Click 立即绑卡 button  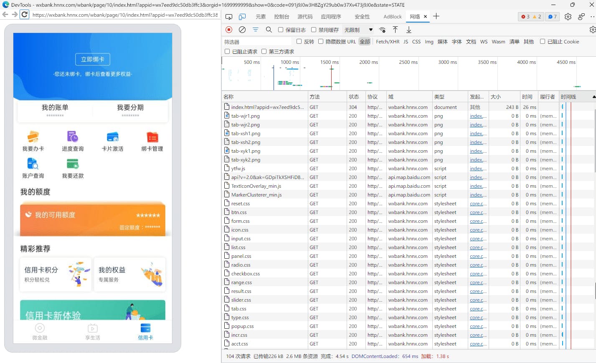[x=93, y=59]
